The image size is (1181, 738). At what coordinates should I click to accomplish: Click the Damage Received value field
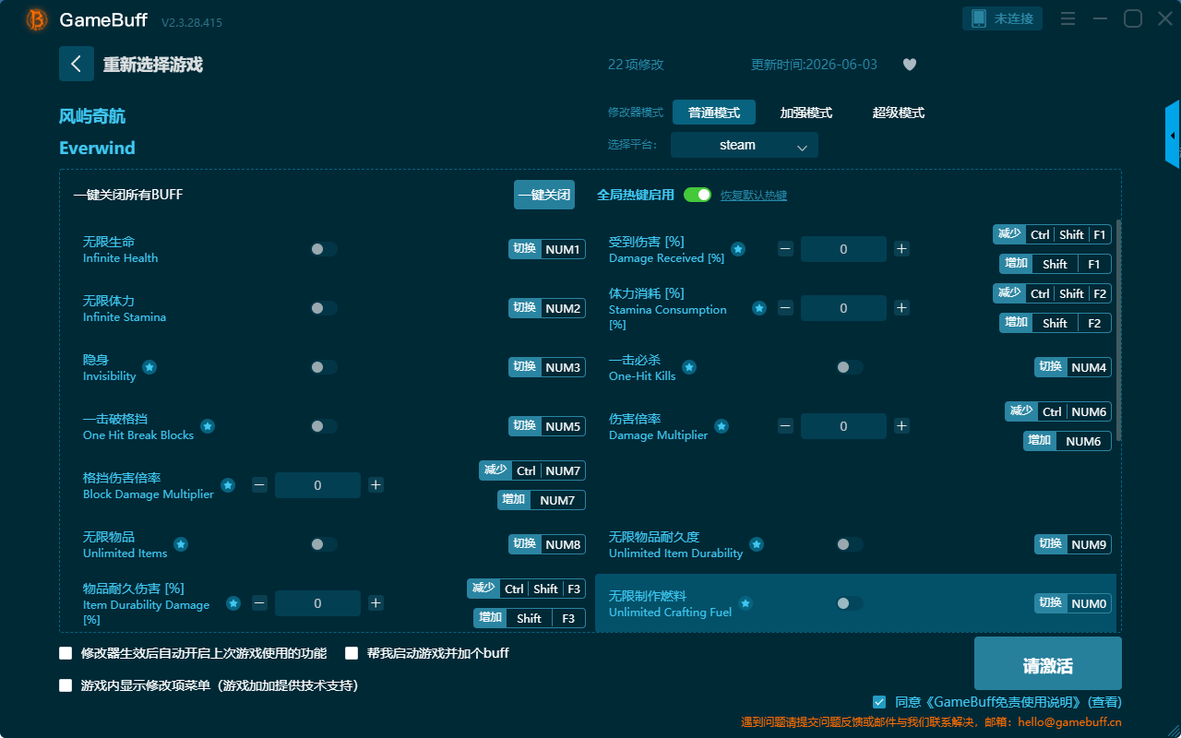coord(843,249)
